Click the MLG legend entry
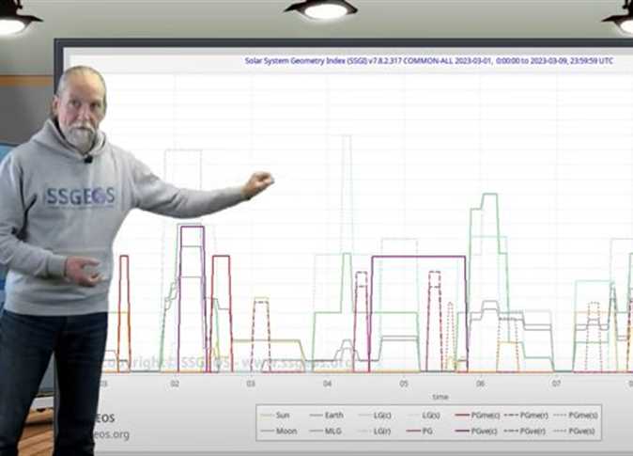The width and height of the screenshot is (633, 456). [x=325, y=431]
